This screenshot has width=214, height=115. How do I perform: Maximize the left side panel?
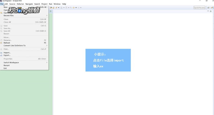[x=51, y=11]
